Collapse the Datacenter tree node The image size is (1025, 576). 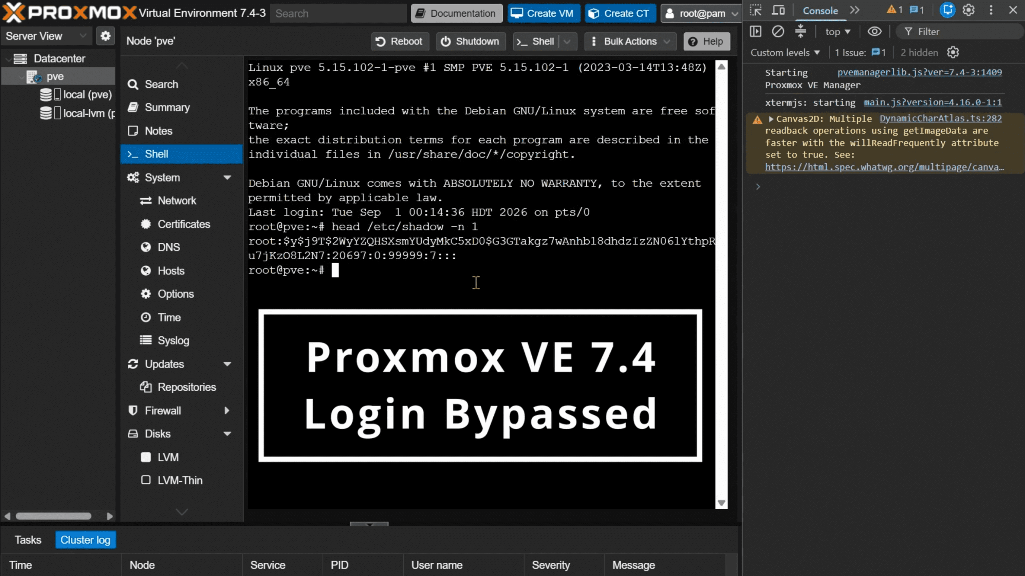click(8, 59)
